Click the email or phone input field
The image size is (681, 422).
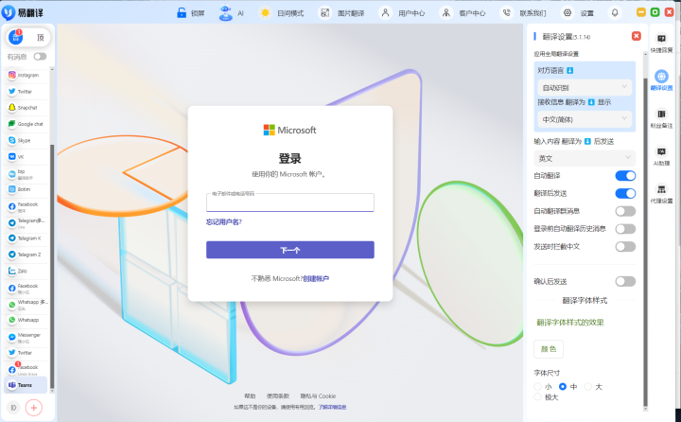[290, 202]
